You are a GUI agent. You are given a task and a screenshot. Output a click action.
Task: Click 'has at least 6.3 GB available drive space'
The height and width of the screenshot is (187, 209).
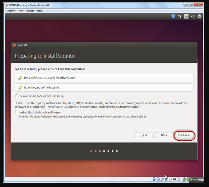(x=104, y=78)
